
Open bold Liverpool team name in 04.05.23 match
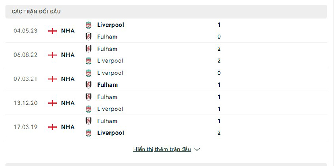(x=111, y=25)
